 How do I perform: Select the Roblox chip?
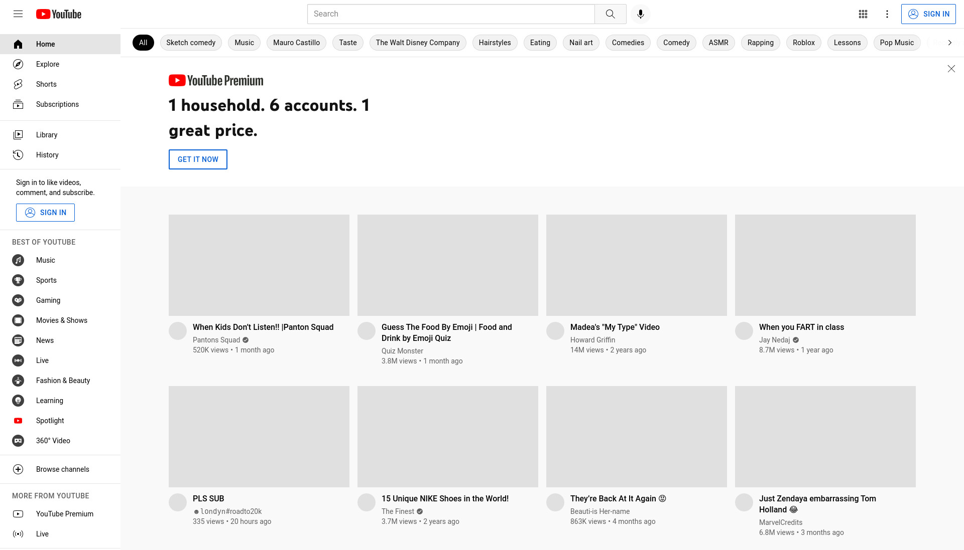point(804,43)
